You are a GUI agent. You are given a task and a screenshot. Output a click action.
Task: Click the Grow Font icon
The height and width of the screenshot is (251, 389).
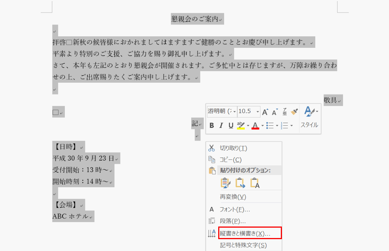pos(265,112)
